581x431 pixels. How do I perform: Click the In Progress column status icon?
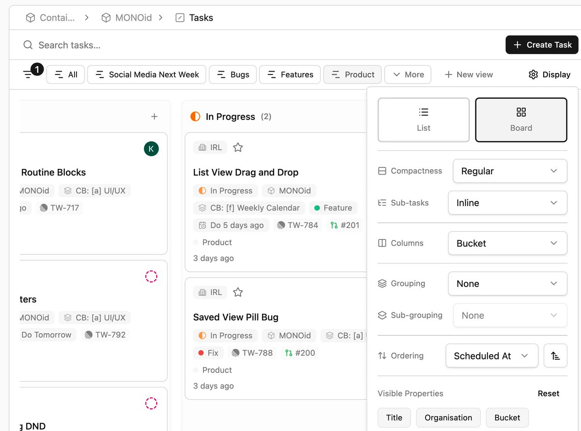tap(196, 117)
